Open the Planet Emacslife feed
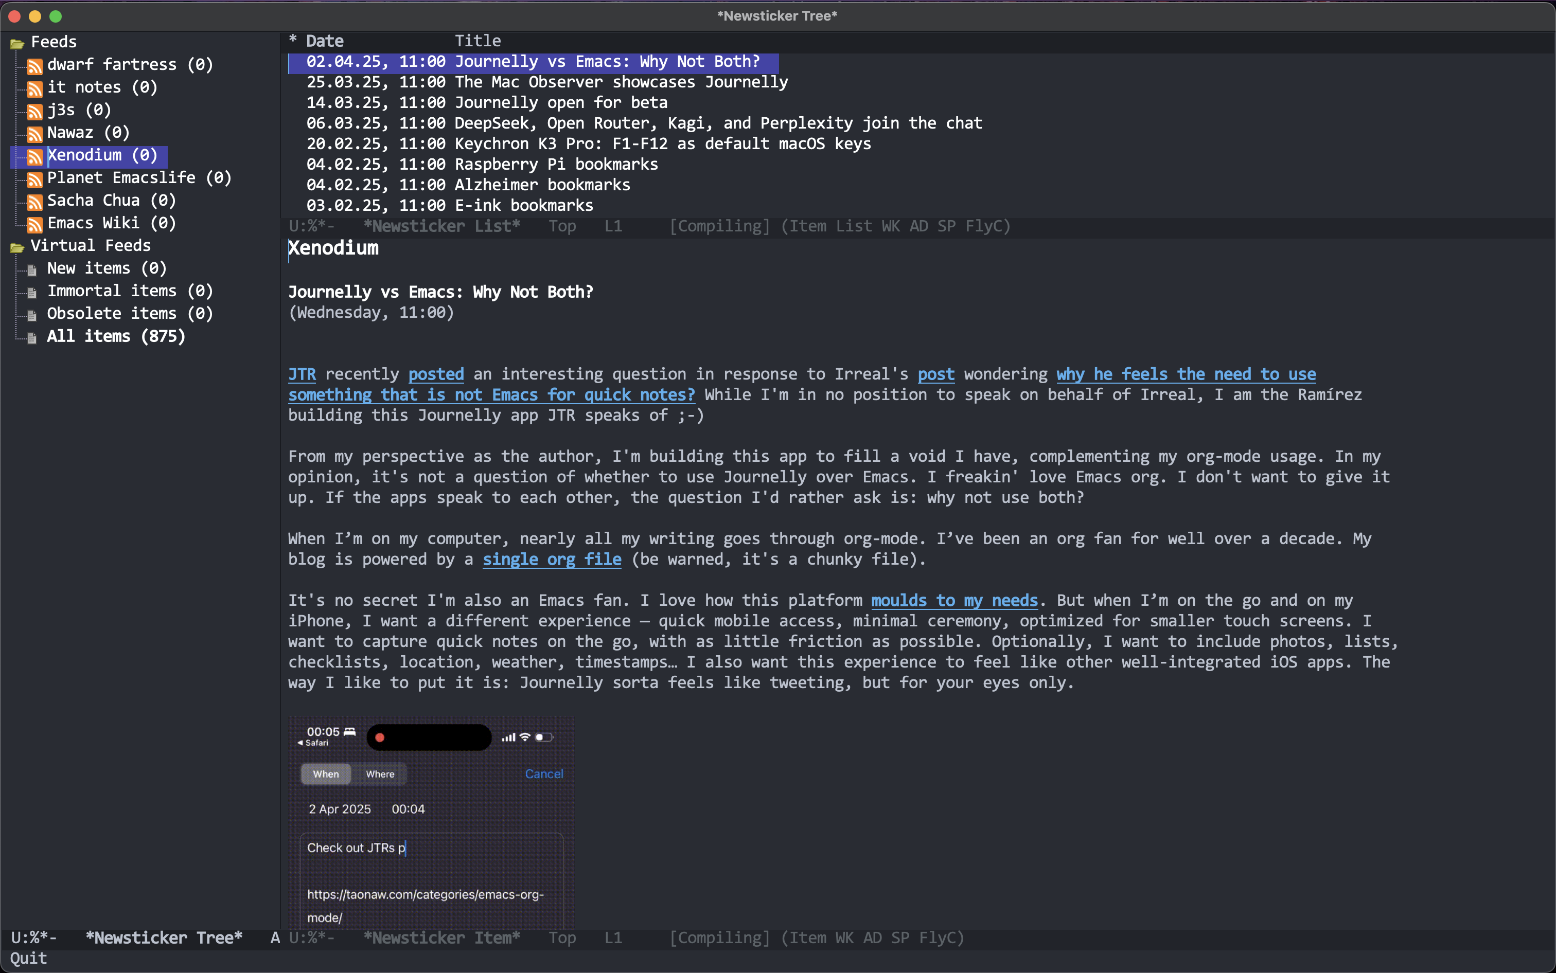Viewport: 1556px width, 973px height. point(139,177)
